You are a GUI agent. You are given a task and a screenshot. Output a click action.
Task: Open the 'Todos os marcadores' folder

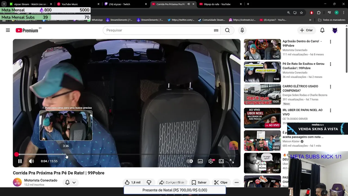(x=331, y=20)
